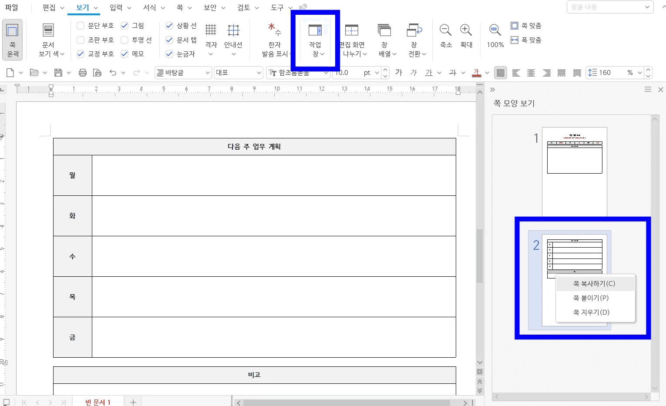666x406 pixels.
Task: Set zoom to 100% icon
Action: (494, 30)
